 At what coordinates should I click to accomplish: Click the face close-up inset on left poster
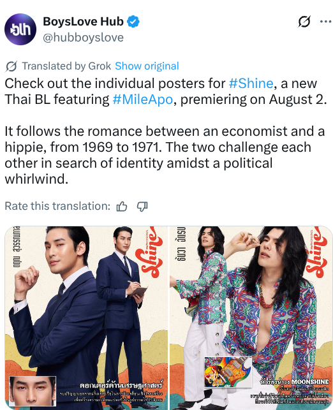pyautogui.click(x=33, y=391)
